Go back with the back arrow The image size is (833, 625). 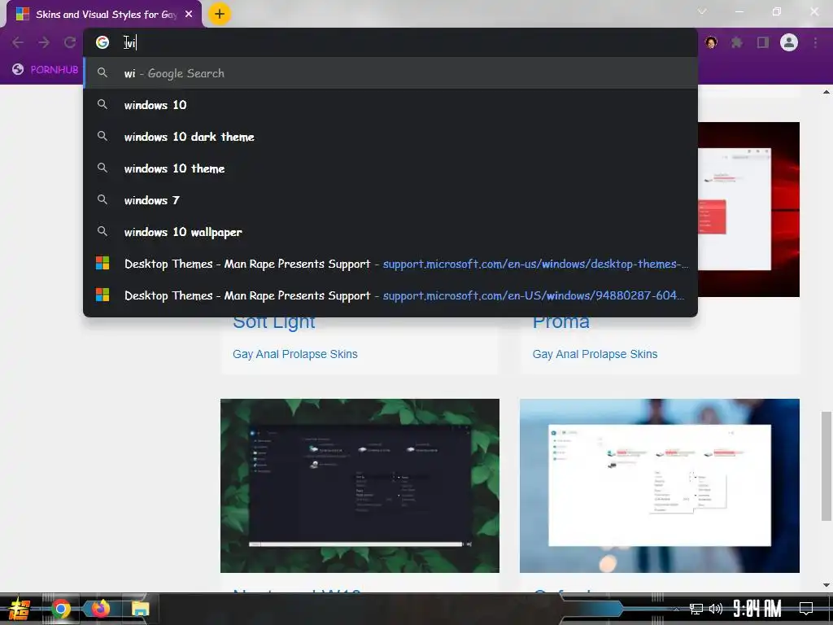[x=18, y=42]
